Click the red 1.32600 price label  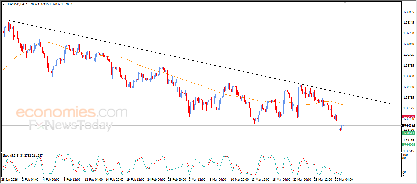coord(408,117)
